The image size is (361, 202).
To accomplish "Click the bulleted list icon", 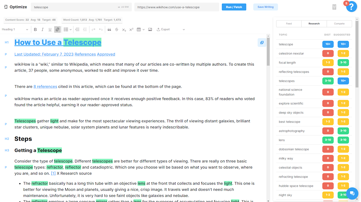I will pos(66,30).
